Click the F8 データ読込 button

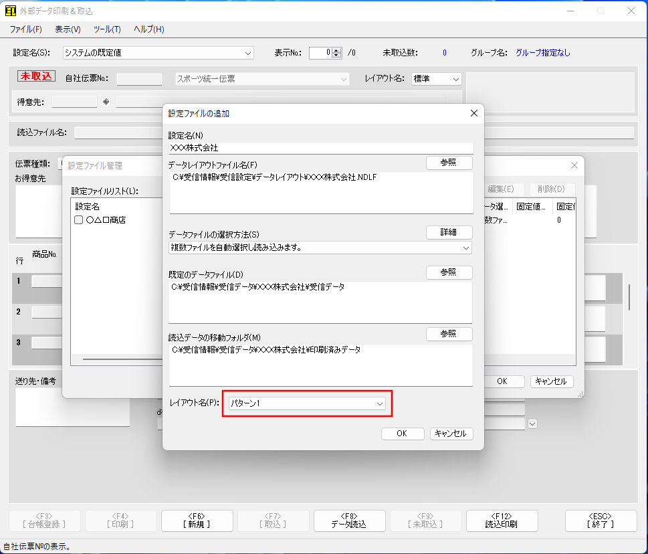(x=349, y=521)
